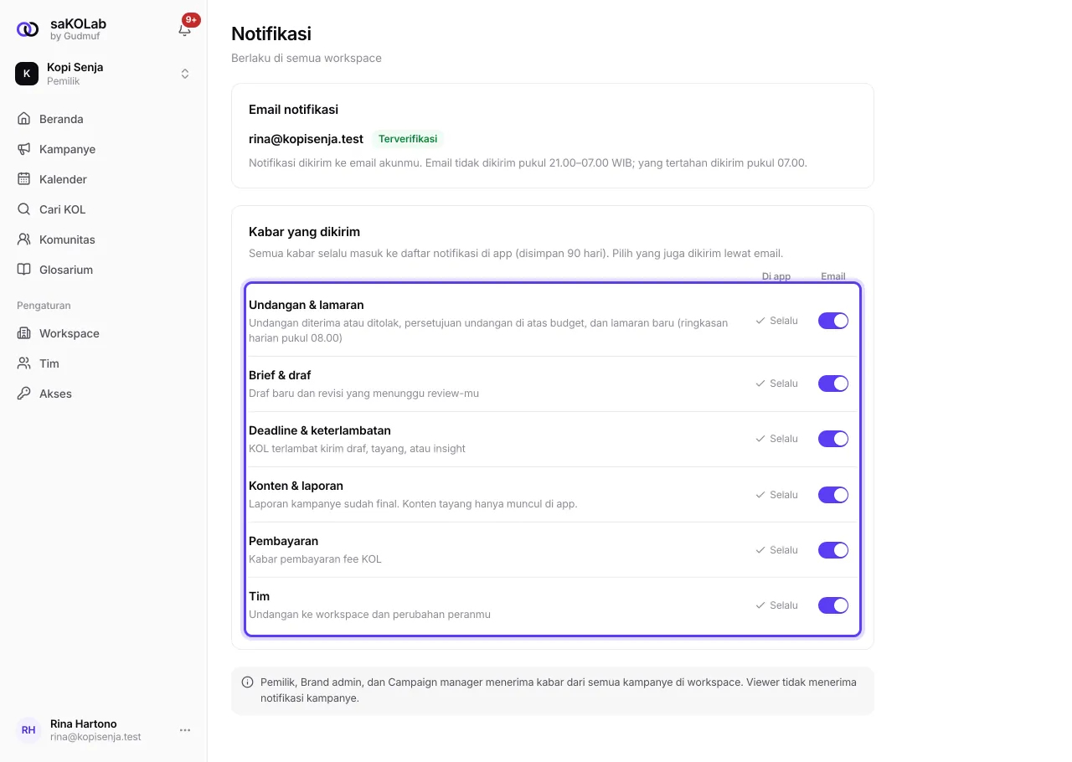Click the Kalender calendar icon

[x=23, y=179]
